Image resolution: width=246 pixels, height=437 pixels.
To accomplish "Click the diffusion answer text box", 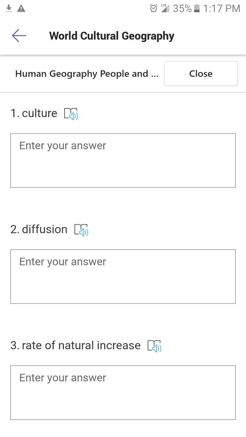I will (123, 277).
